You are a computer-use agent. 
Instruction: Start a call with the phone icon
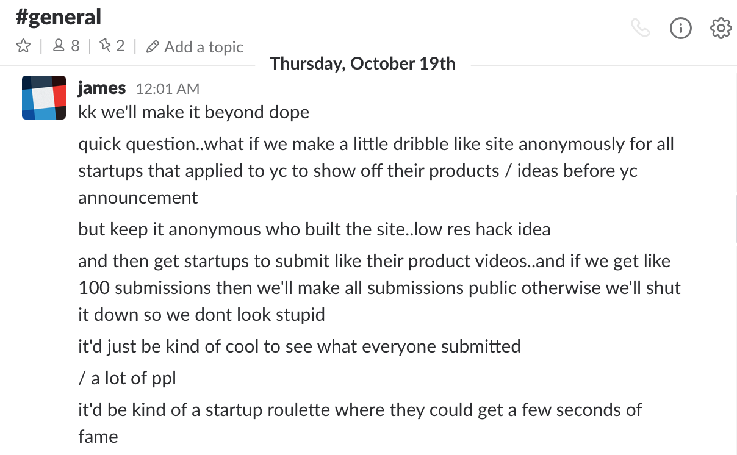pyautogui.click(x=640, y=28)
